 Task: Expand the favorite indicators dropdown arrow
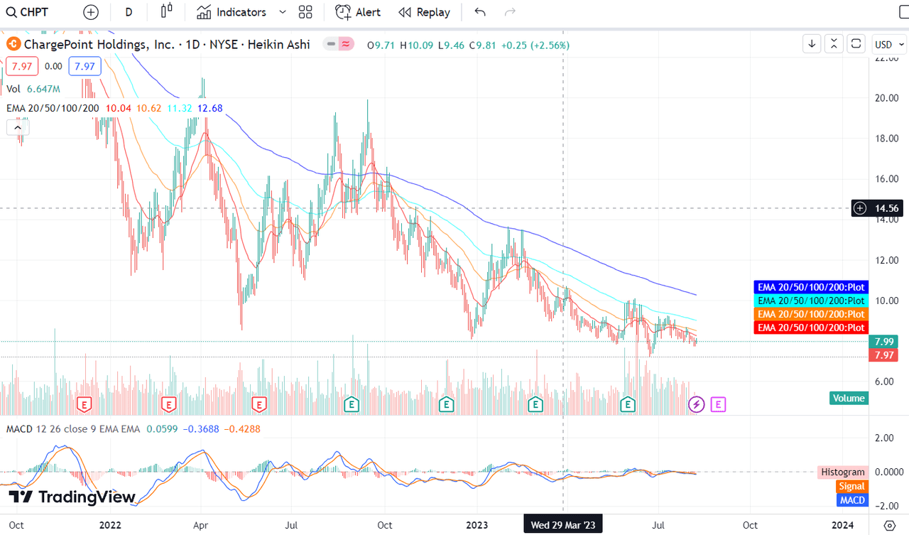[283, 12]
